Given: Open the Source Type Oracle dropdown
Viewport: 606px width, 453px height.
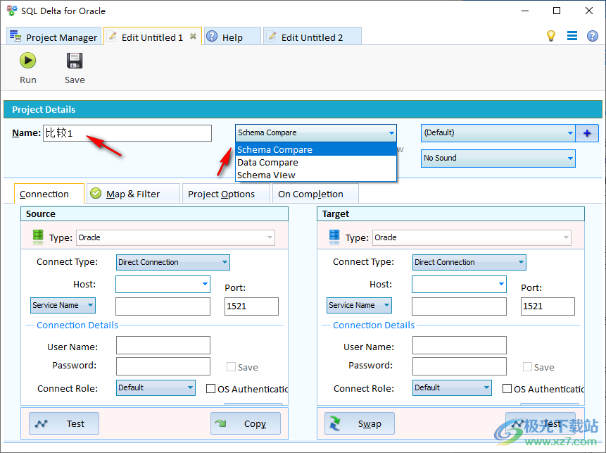Looking at the screenshot, I should pyautogui.click(x=175, y=237).
